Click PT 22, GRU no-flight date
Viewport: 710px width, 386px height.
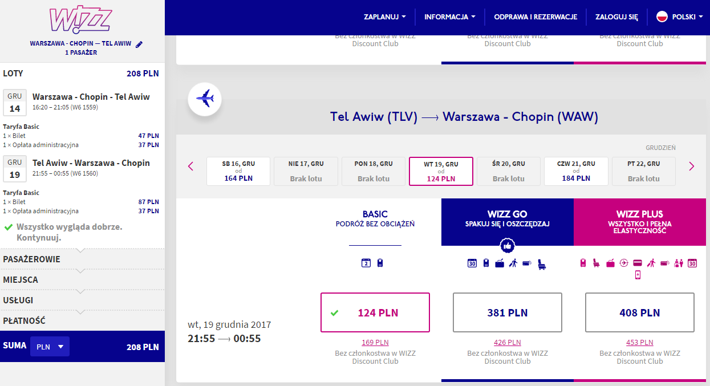pos(644,171)
